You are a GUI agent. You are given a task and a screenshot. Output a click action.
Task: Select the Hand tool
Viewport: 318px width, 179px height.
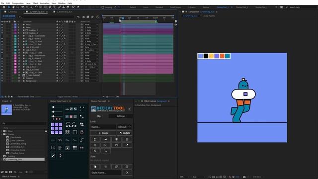(13, 7)
